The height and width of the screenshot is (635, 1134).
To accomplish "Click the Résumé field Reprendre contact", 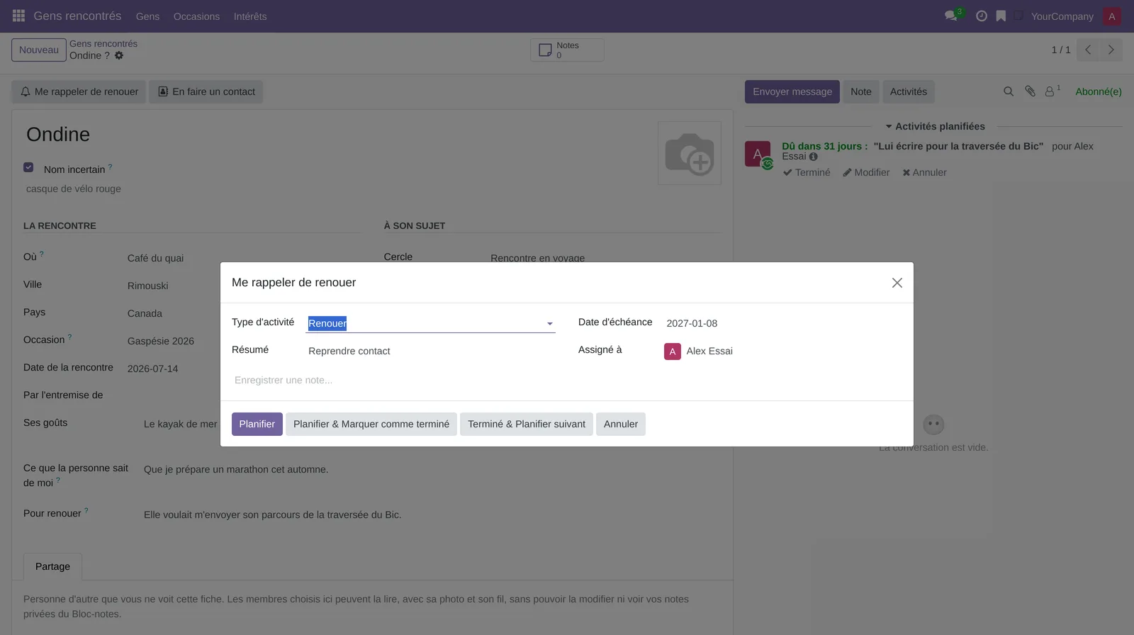I will 431,351.
